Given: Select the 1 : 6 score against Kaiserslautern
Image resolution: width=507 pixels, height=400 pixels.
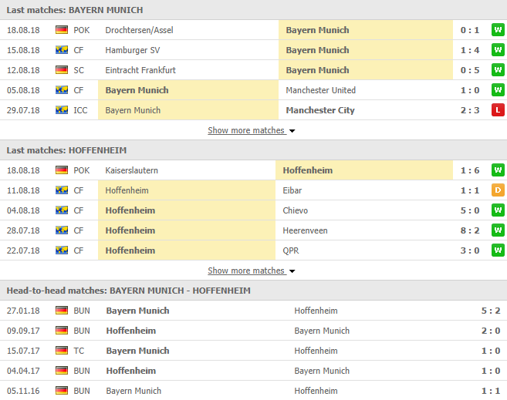Looking at the screenshot, I should coord(470,170).
